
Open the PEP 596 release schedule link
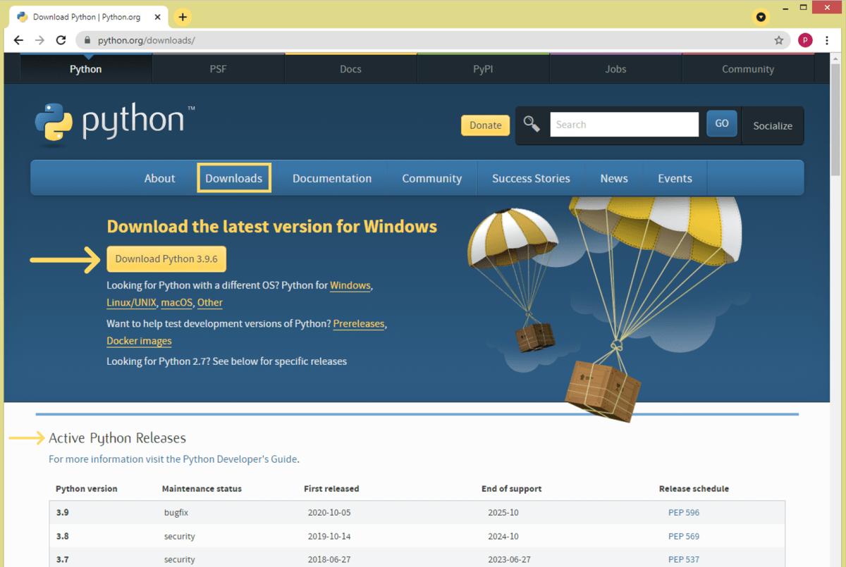tap(684, 513)
